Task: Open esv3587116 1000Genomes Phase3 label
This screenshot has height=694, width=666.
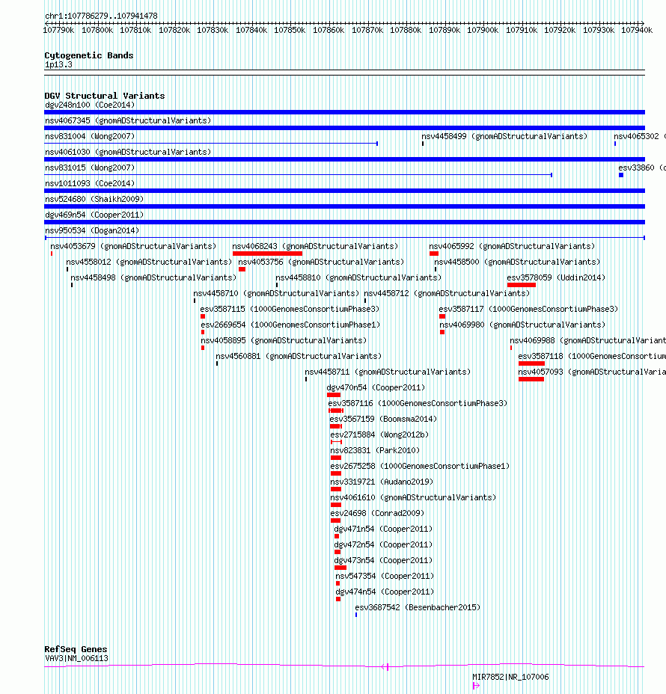Action: pos(418,403)
